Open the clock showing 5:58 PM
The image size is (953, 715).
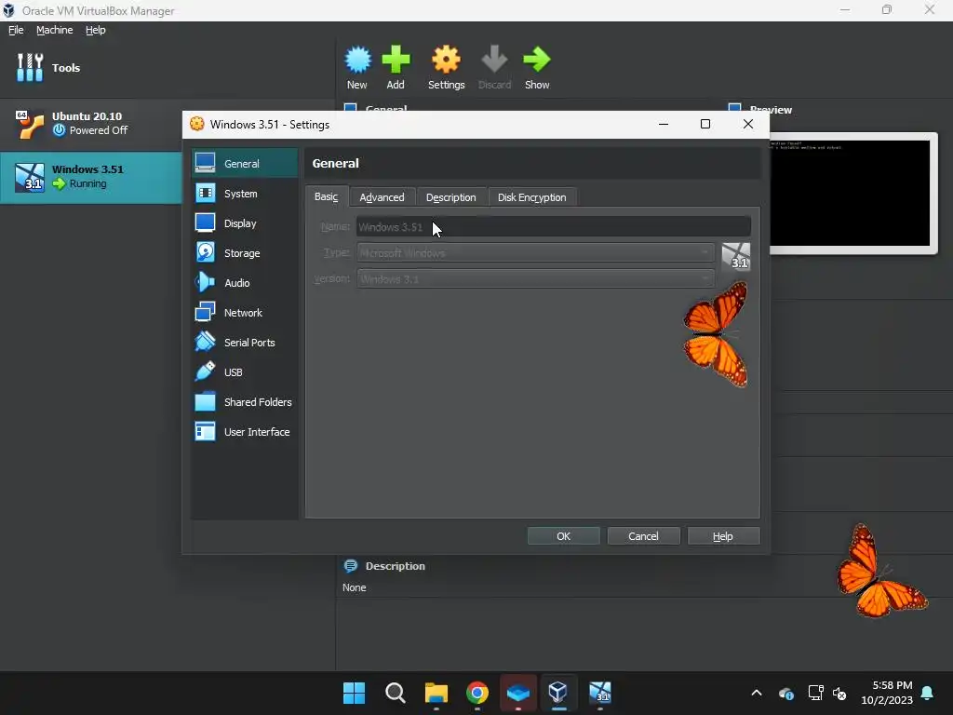[887, 693]
